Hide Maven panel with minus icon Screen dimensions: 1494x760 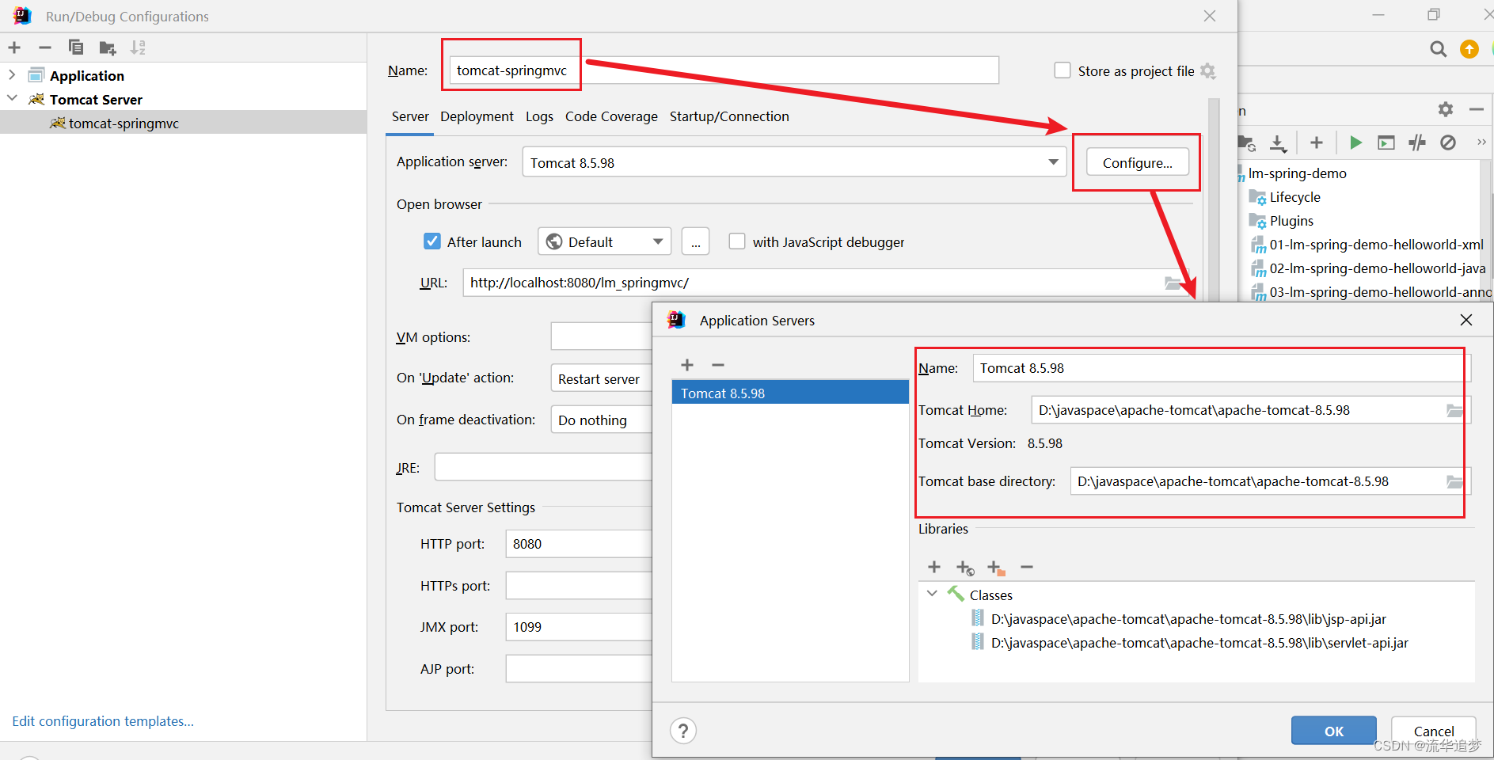[1477, 109]
